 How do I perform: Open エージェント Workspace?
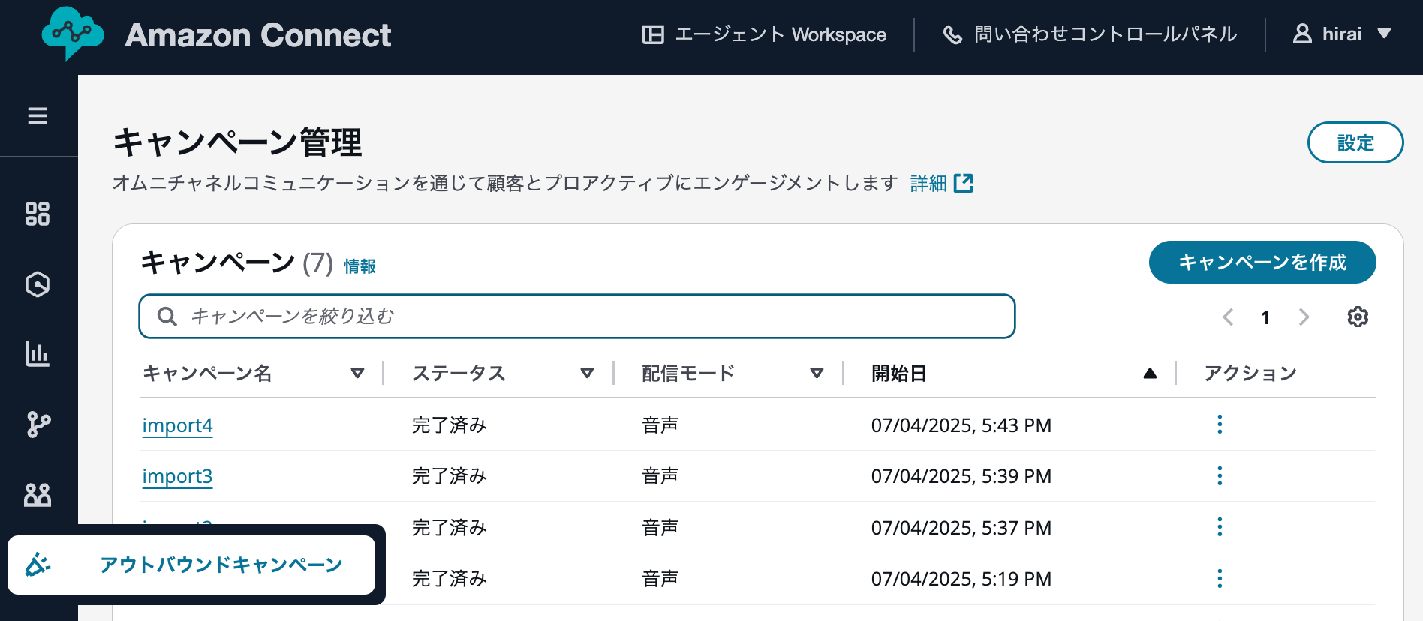pos(765,34)
